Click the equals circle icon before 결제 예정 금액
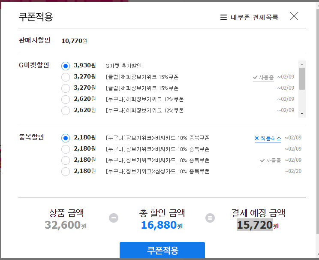Viewport: 319px width, 260px height. (210, 218)
